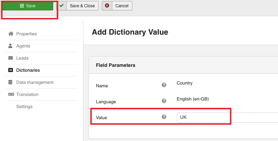
Task: Click the checkmark icon beside Save & Close
Action: point(62,6)
